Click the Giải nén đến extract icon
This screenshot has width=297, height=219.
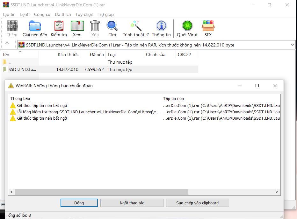point(35,29)
